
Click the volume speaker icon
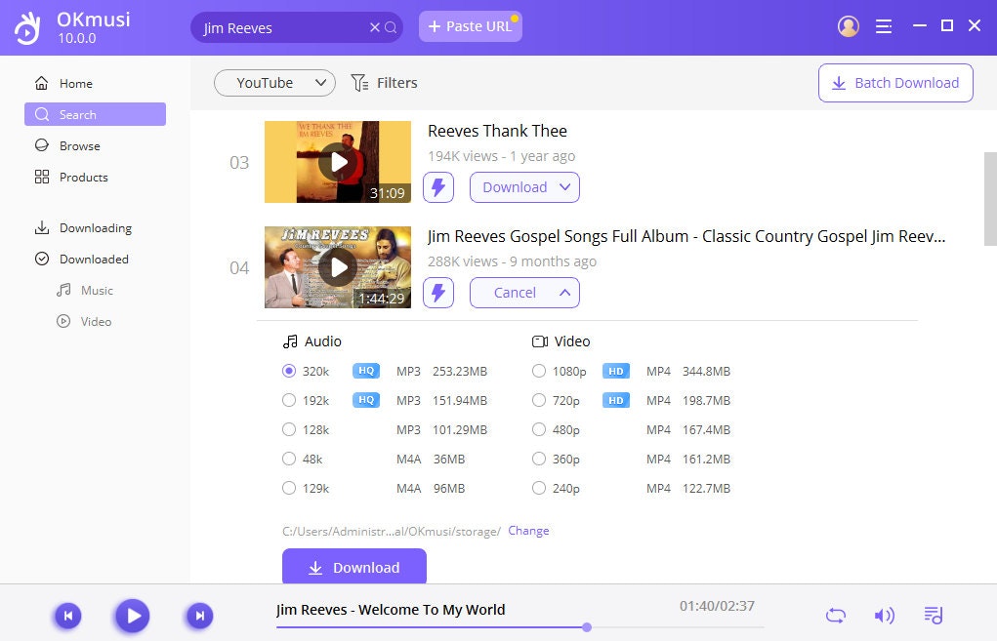tap(885, 616)
